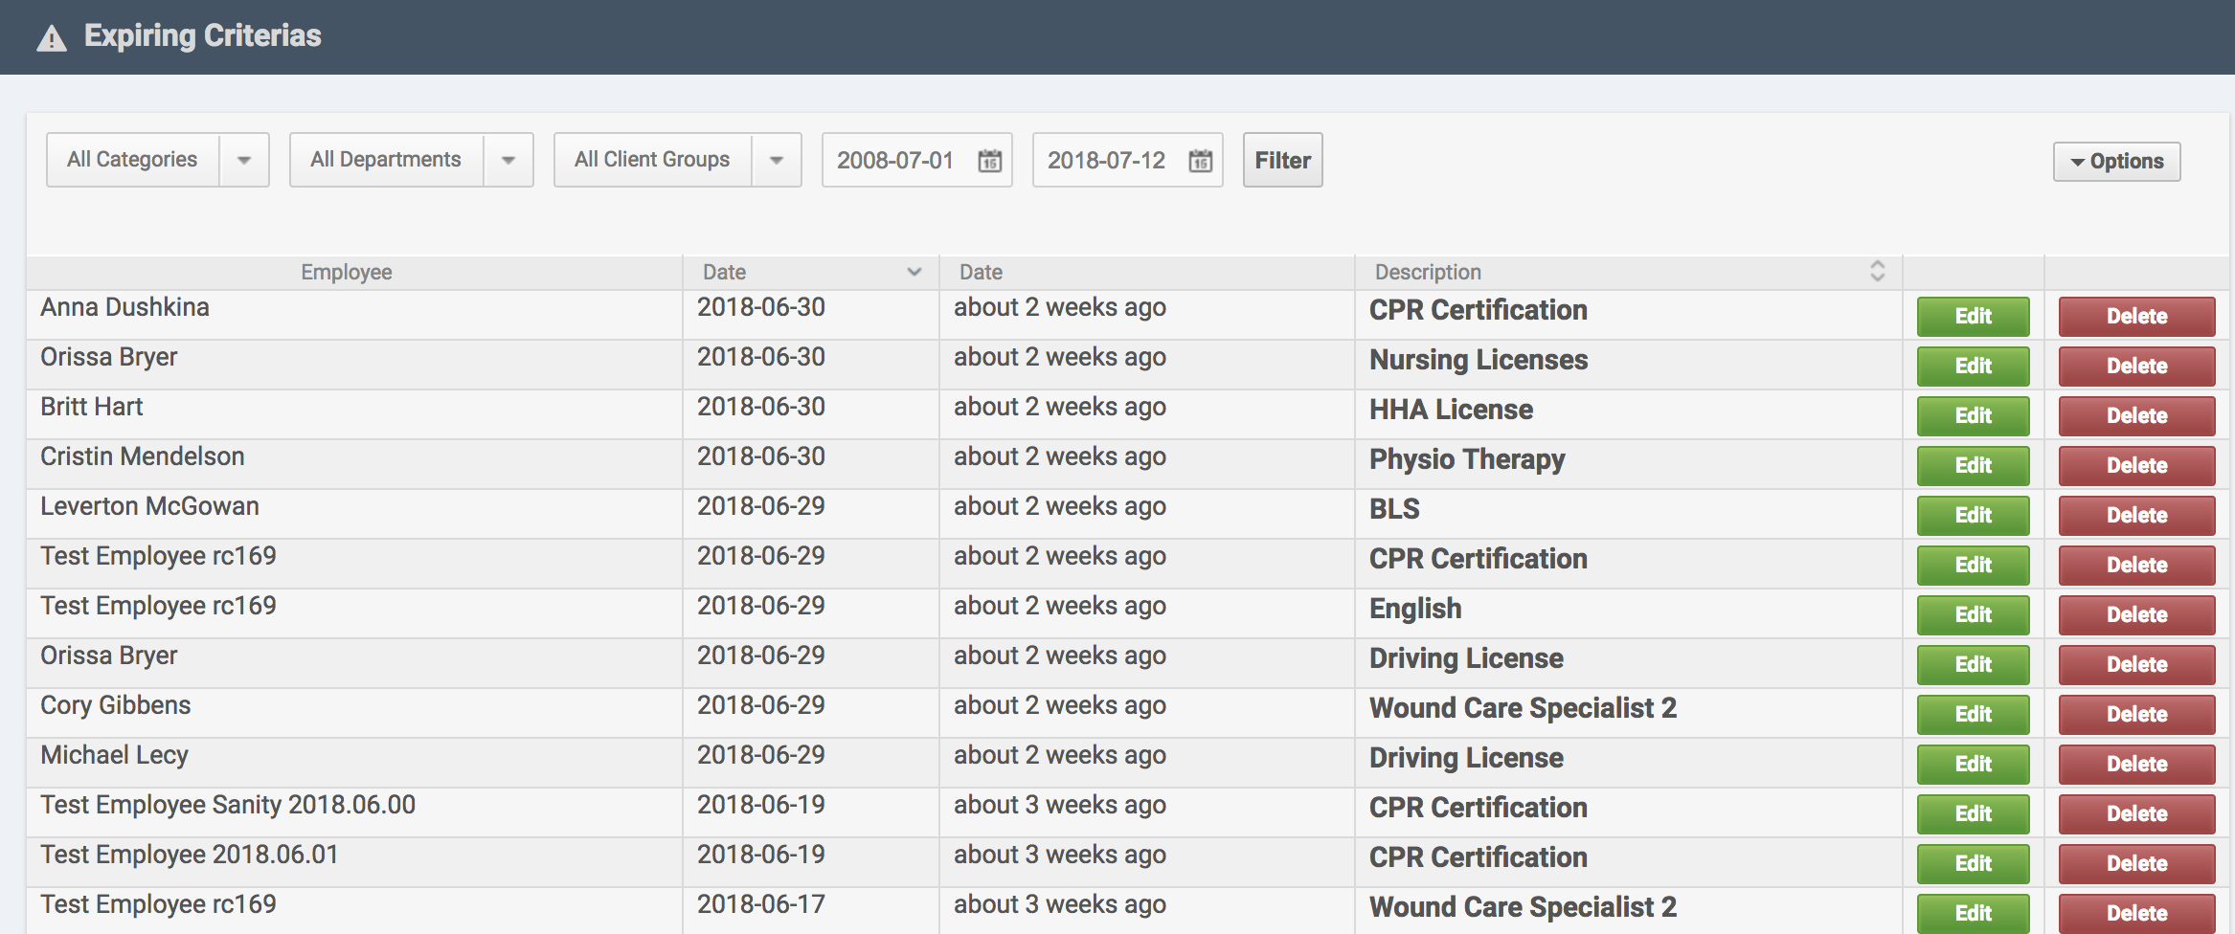2235x934 pixels.
Task: Toggle sort arrows on Description column
Action: [1877, 272]
